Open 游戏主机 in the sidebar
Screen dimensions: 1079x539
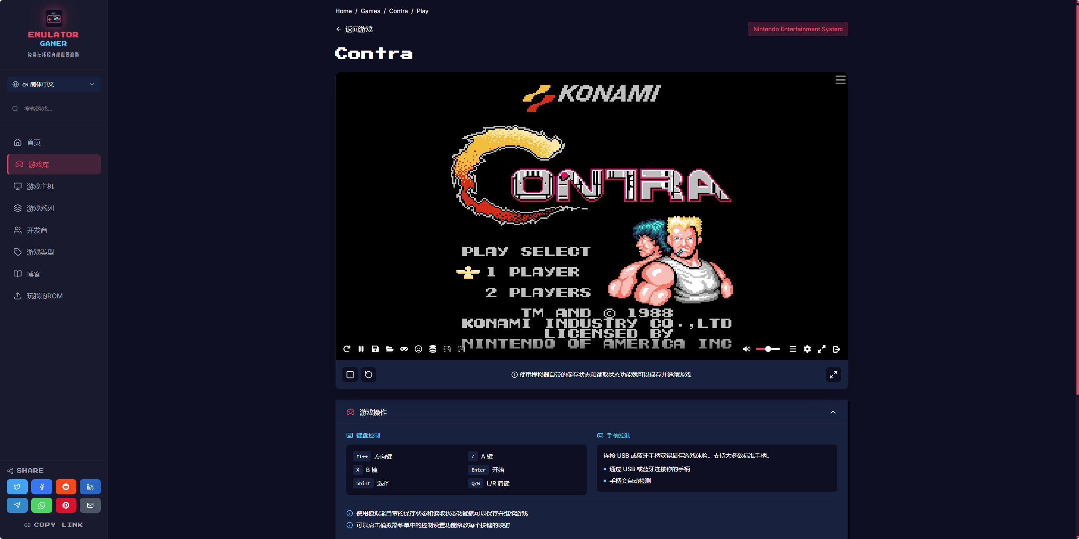(40, 186)
